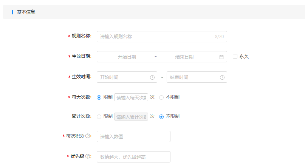Select 限制 radio for 每天次数

[x=99, y=97]
